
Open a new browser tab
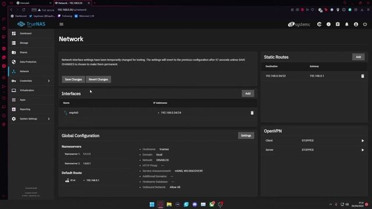[94, 3]
